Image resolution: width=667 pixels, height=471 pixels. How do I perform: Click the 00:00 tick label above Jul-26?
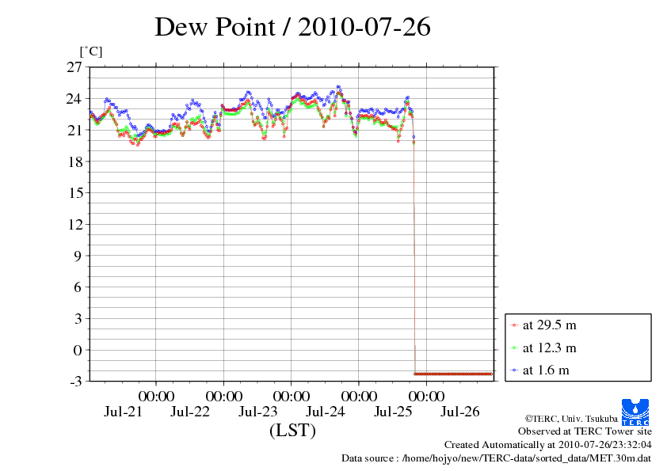[x=427, y=397]
